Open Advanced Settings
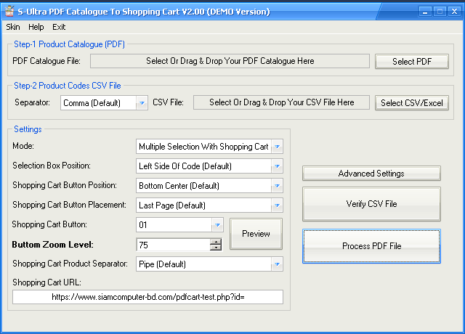Viewport: 465px width, 334px height. click(x=371, y=174)
